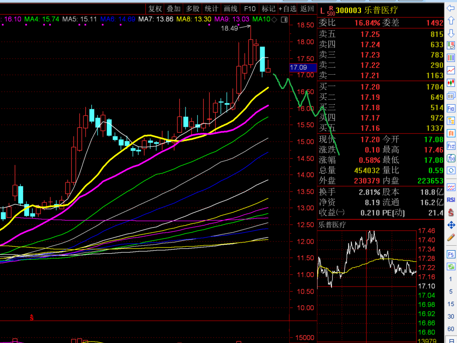Viewport: 457px width, 343px height.
Task: Open the colored grid quote list icon
Action: click(x=450, y=58)
